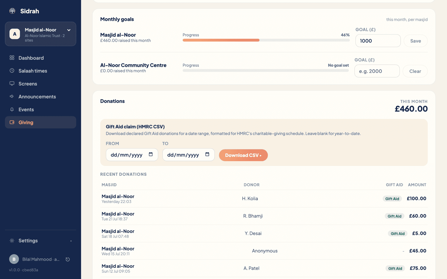The height and width of the screenshot is (279, 447).
Task: Click the timestamp Sat 18 Jul 07:48
Action: pyautogui.click(x=115, y=236)
